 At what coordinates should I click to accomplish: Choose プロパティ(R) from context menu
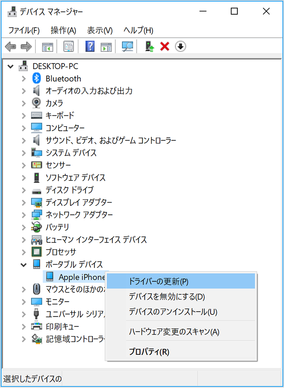coord(181,351)
